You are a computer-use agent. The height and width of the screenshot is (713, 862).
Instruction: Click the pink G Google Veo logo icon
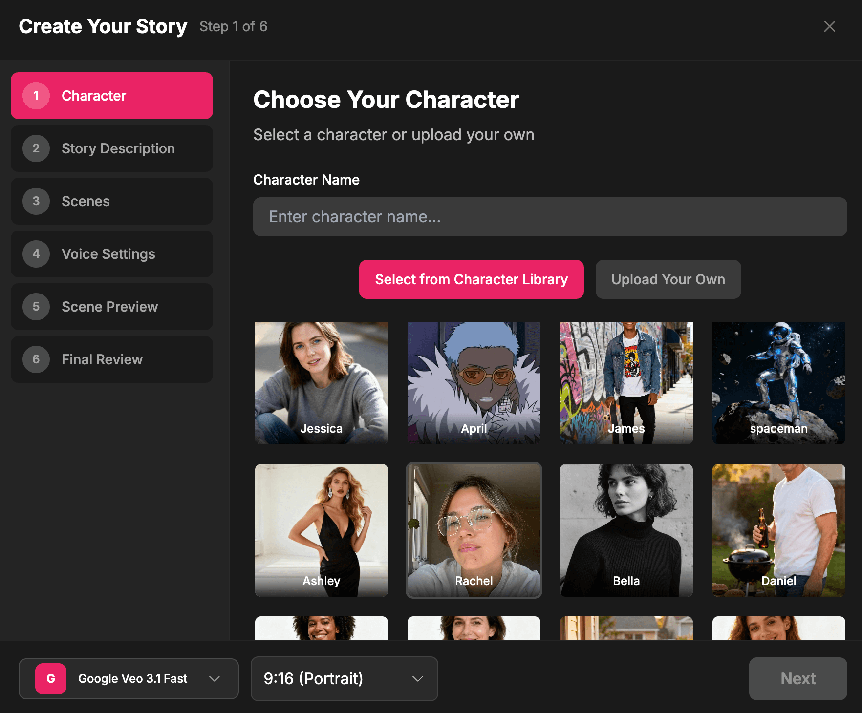pos(51,678)
